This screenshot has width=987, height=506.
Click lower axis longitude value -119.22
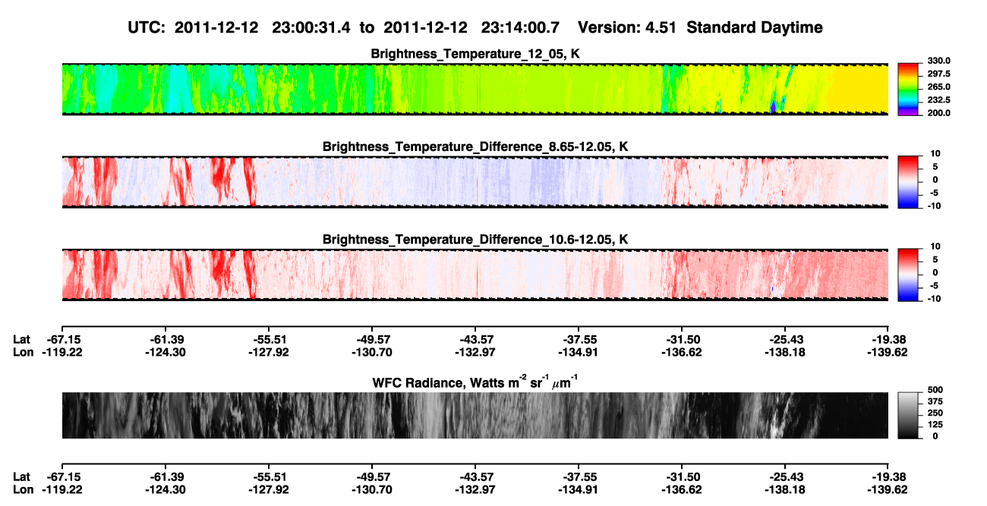pyautogui.click(x=61, y=490)
